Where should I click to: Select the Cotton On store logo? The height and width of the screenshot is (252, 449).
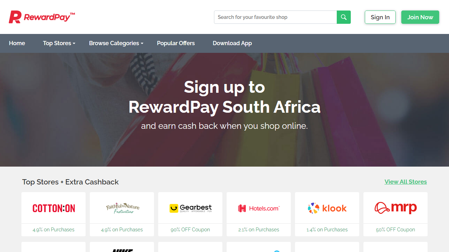[x=53, y=208]
